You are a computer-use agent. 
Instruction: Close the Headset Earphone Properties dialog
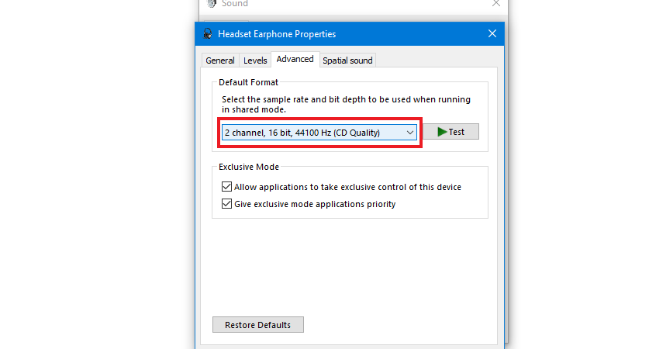pyautogui.click(x=492, y=33)
